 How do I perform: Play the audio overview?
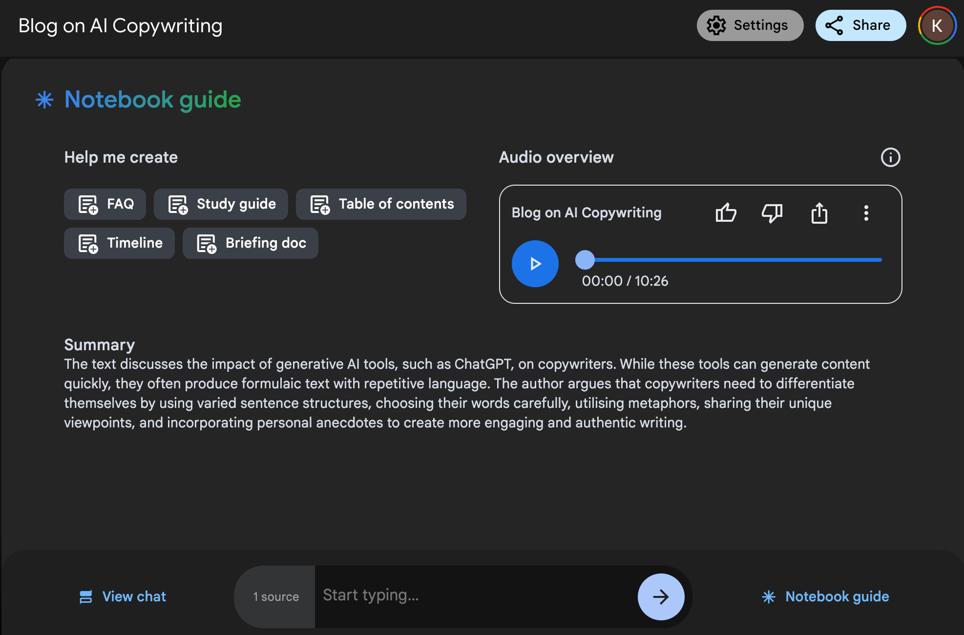tap(535, 264)
